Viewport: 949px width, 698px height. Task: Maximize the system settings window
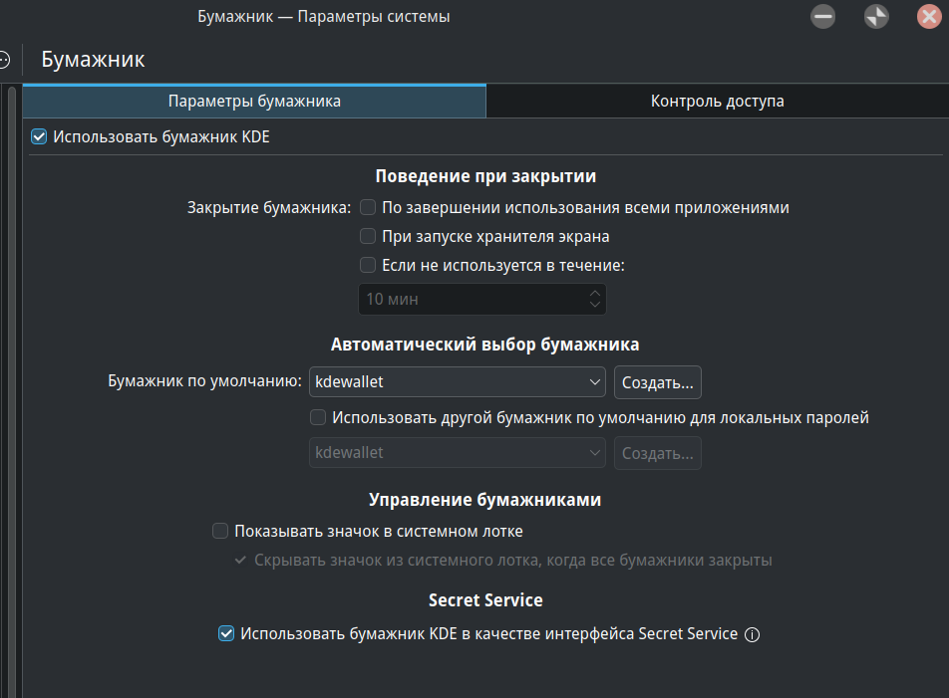pyautogui.click(x=876, y=17)
